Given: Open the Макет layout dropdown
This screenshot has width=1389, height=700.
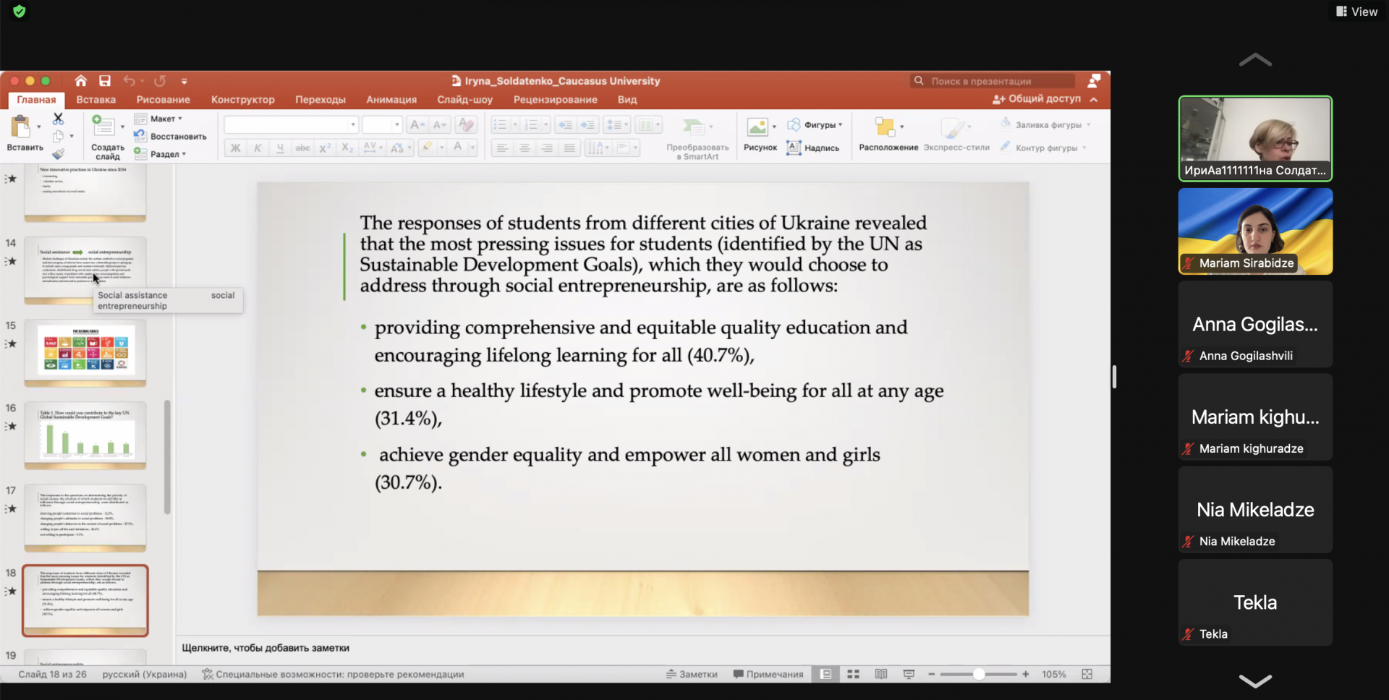Looking at the screenshot, I should point(158,119).
